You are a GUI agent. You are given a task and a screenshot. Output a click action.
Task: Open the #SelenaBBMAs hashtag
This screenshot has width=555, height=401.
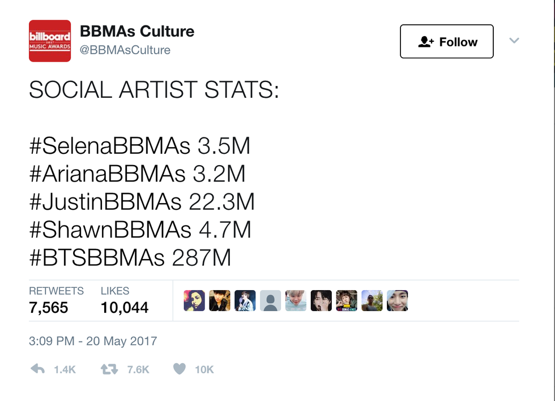109,146
